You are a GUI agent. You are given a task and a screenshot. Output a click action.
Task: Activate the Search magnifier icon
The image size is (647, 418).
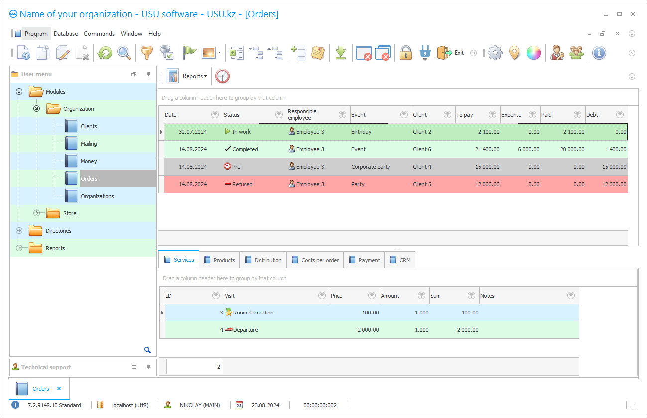(124, 52)
